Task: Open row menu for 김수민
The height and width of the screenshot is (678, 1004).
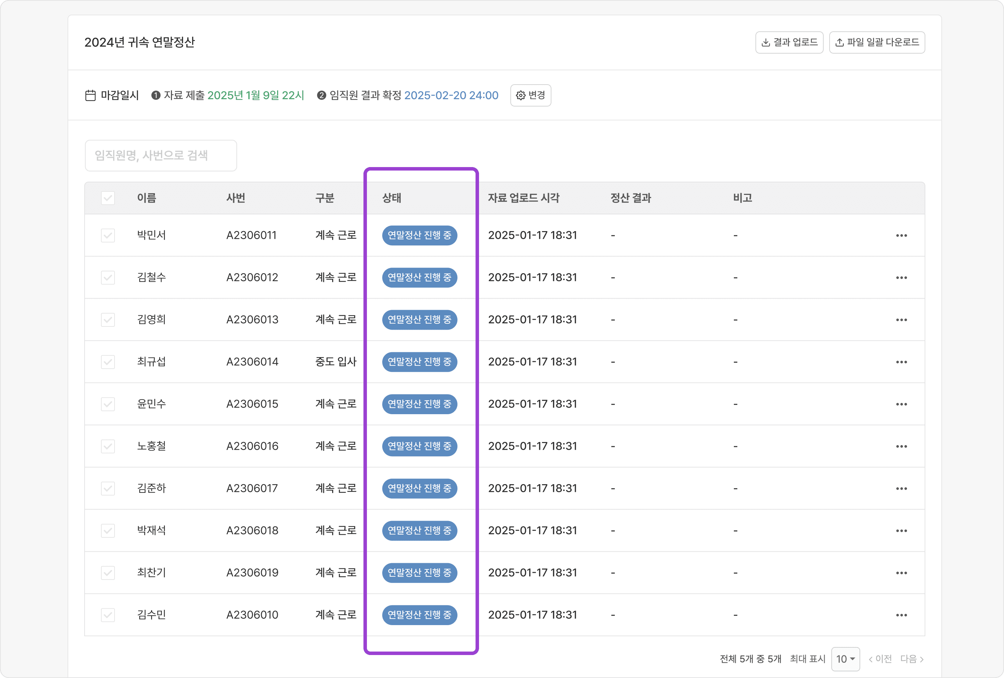Action: pyautogui.click(x=901, y=615)
